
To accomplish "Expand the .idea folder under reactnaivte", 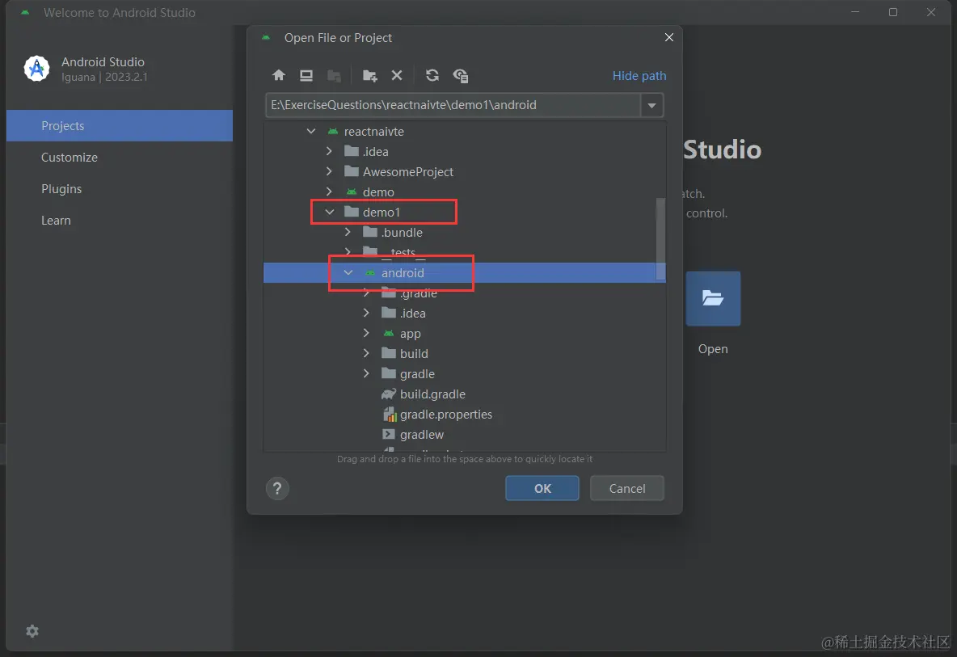I will point(329,150).
